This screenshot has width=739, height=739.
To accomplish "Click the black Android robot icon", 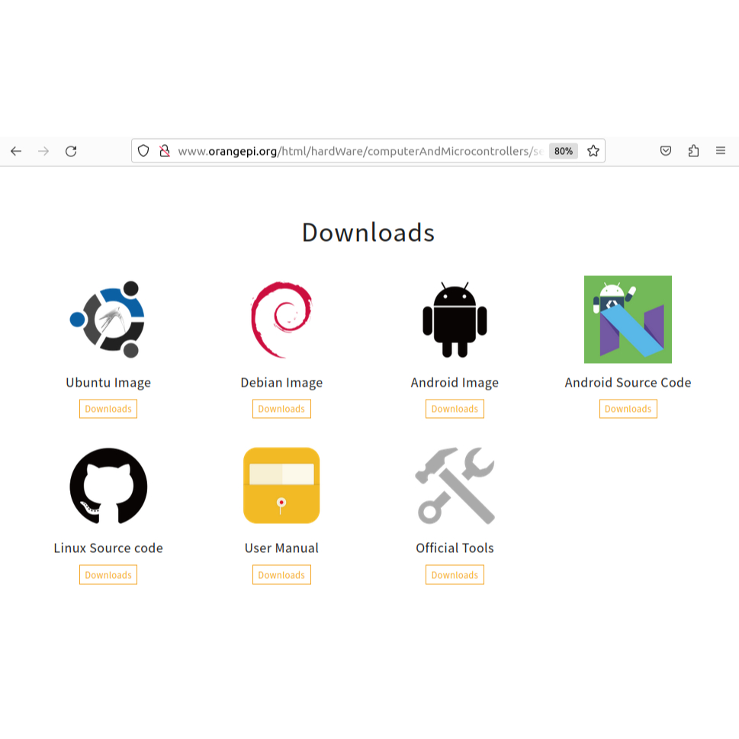I will coord(455,320).
